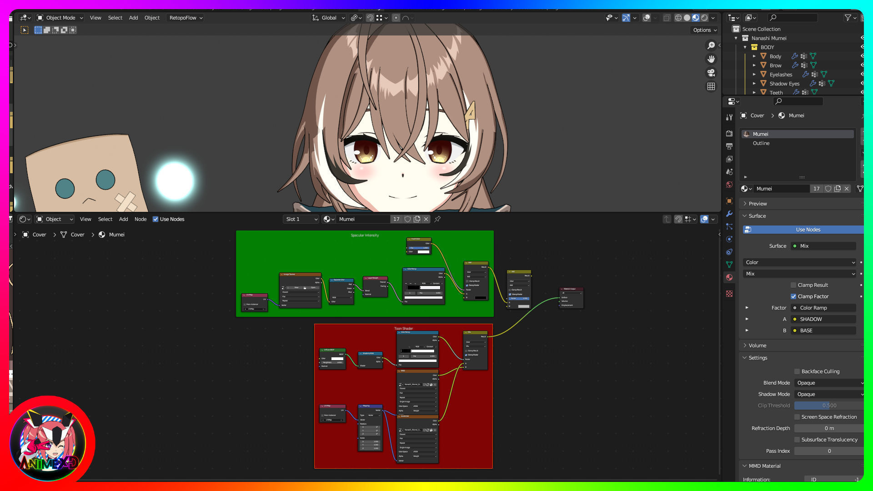Viewport: 873px width, 491px height.
Task: Open Material properties tab
Action: click(729, 277)
